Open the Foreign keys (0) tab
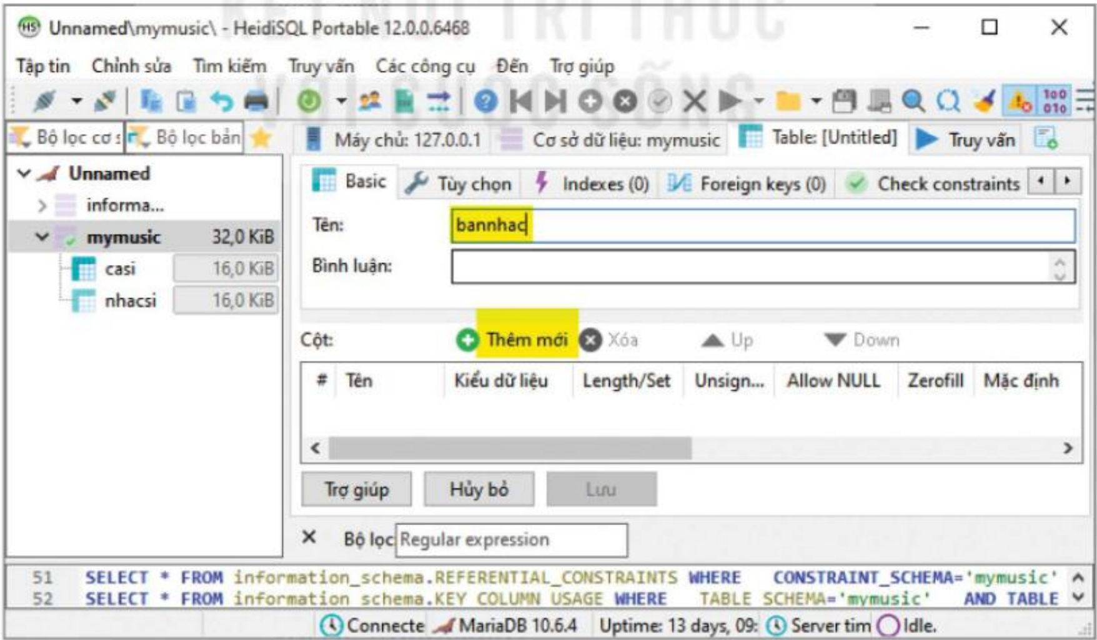The image size is (1097, 640). pyautogui.click(x=747, y=184)
